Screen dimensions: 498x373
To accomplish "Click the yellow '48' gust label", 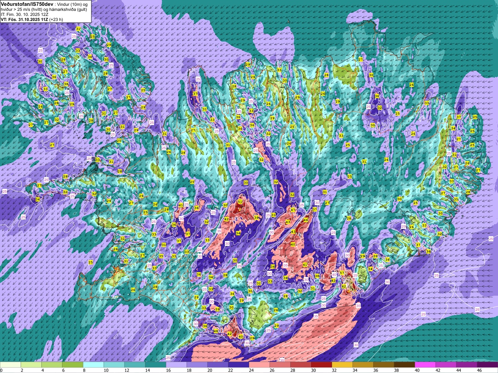I will [x=216, y=331].
